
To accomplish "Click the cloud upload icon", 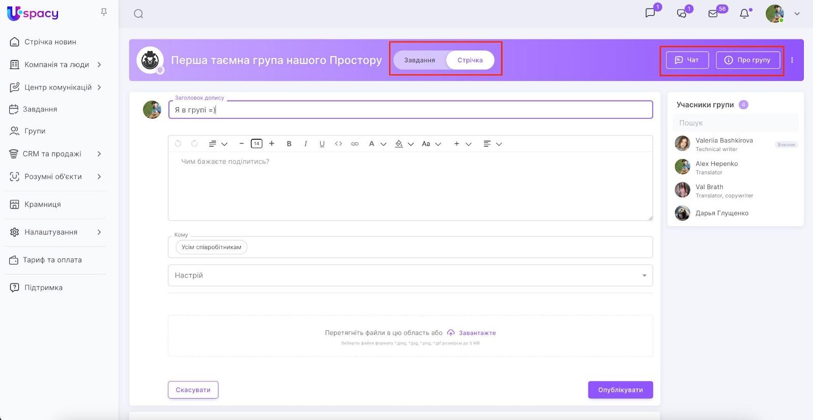I will [x=451, y=333].
